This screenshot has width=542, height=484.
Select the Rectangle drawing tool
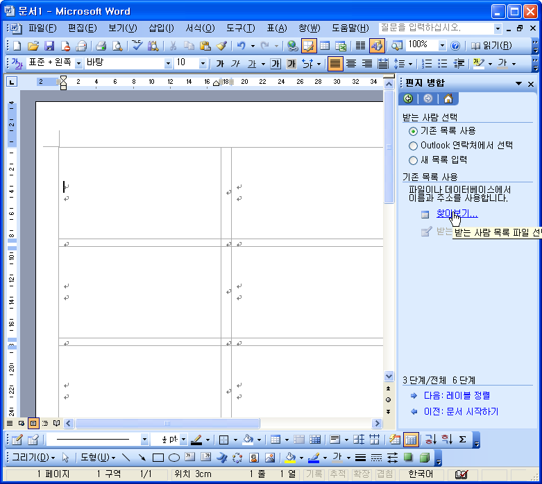(x=158, y=458)
